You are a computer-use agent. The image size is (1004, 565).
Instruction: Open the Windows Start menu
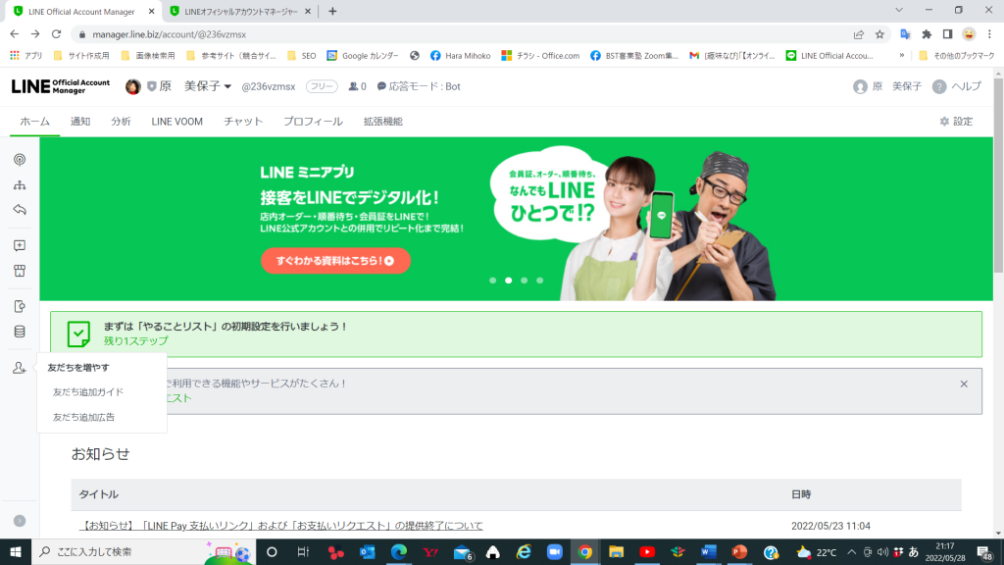click(16, 552)
